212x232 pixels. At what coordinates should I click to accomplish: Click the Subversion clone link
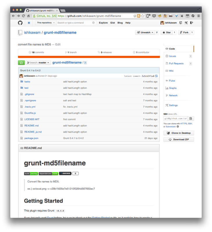click(x=171, y=127)
